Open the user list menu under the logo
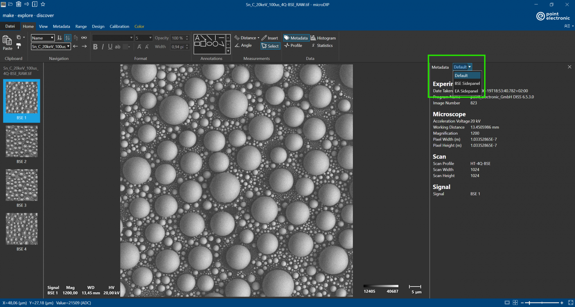The image size is (575, 307). pyautogui.click(x=569, y=26)
